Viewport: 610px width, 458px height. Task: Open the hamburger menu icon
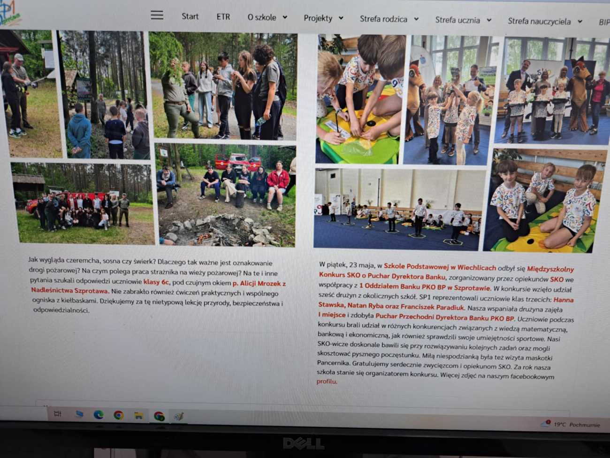point(157,15)
